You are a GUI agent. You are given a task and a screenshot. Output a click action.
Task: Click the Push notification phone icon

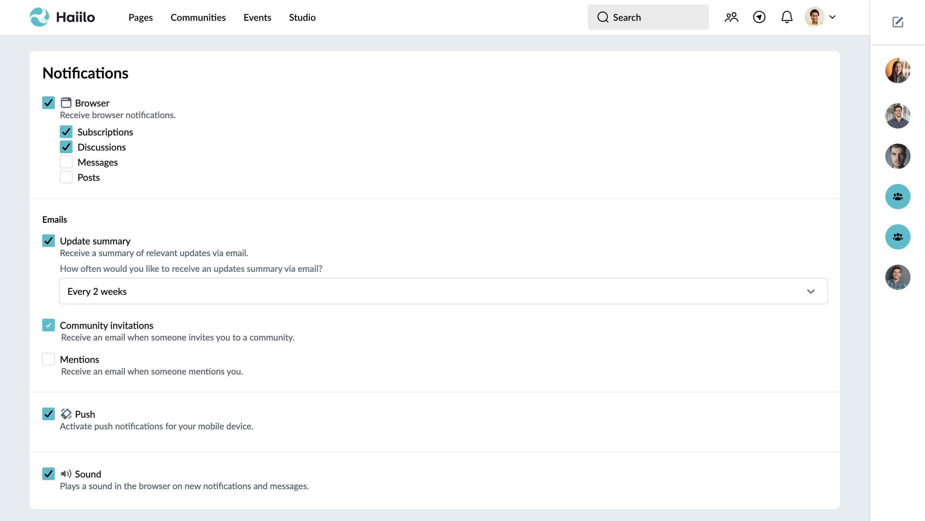point(66,414)
